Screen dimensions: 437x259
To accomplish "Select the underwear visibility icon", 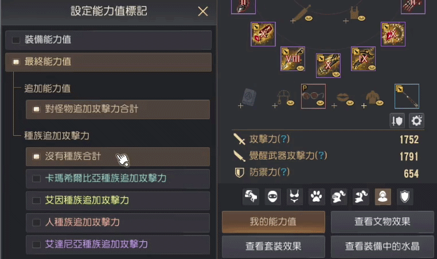I will [295, 197].
